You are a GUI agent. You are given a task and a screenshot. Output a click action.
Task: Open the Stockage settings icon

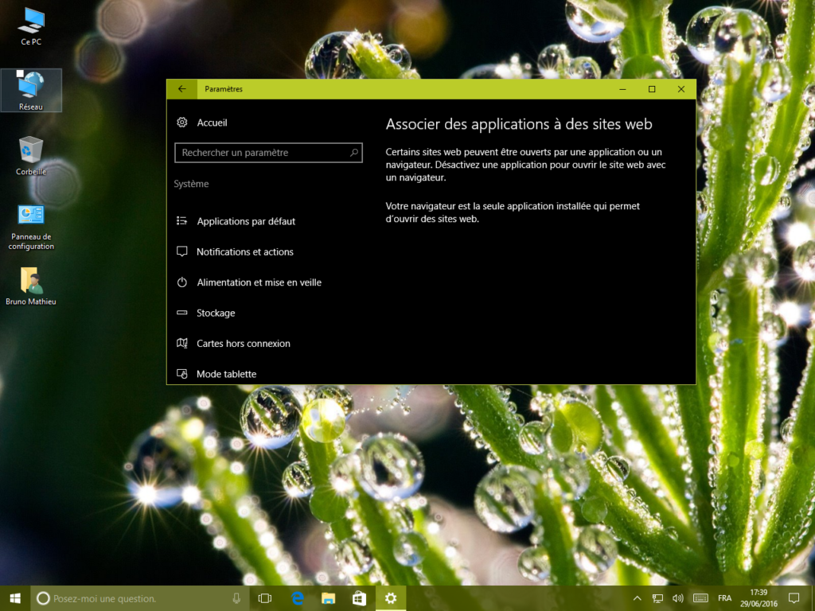coord(182,313)
